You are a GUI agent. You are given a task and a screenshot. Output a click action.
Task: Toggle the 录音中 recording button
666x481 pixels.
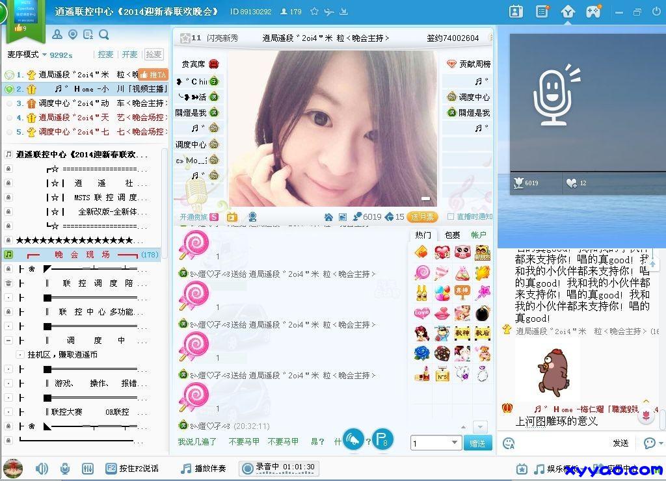(x=278, y=467)
